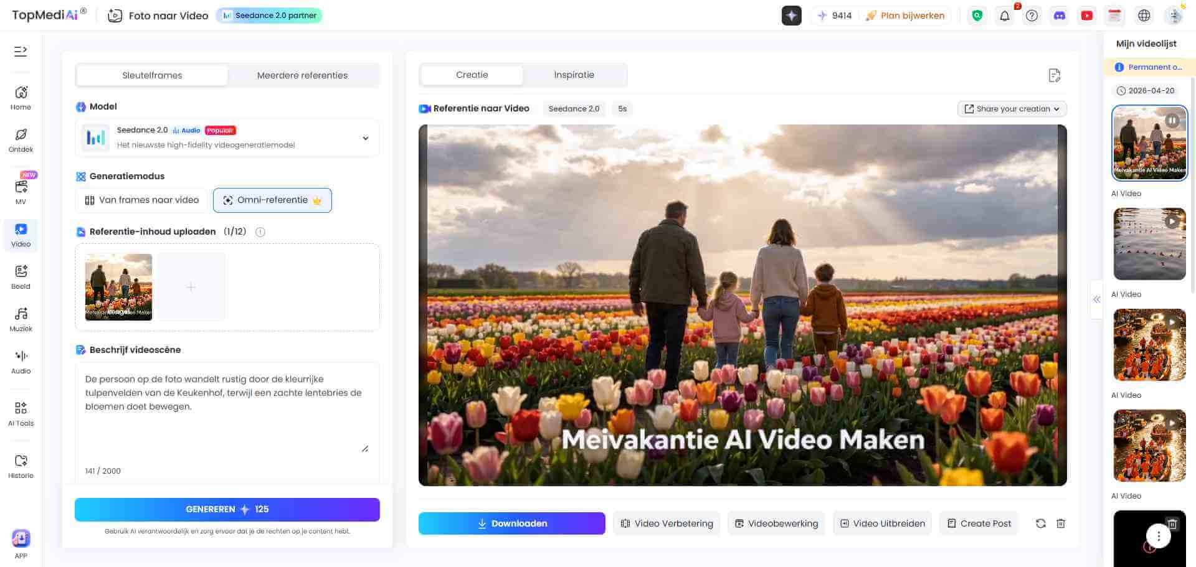Open the Home section in the sidebar
This screenshot has width=1196, height=567.
[21, 98]
